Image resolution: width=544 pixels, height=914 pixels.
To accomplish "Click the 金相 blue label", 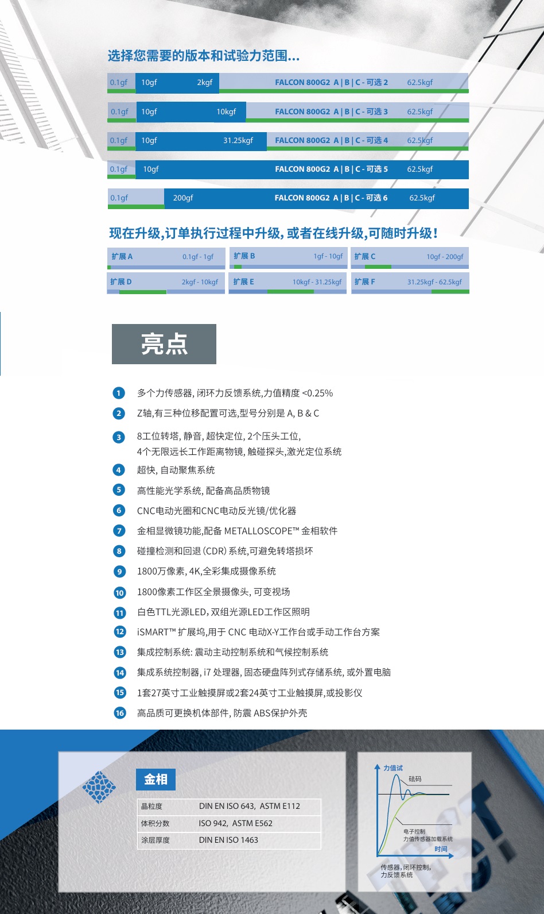I will tap(156, 780).
